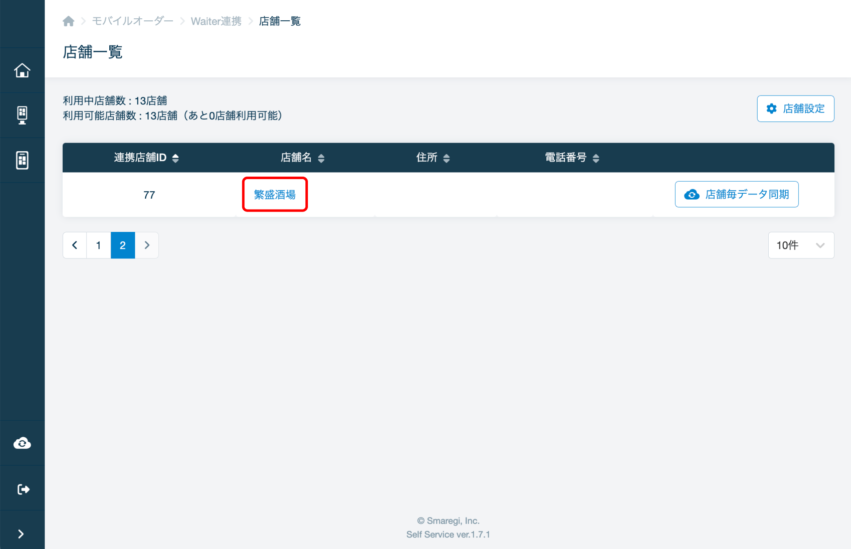This screenshot has width=851, height=549.
Task: Go to pagination page 1
Action: click(x=98, y=245)
